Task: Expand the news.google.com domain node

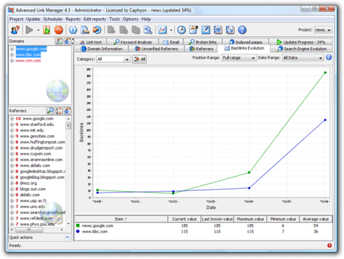Action: tap(11, 49)
